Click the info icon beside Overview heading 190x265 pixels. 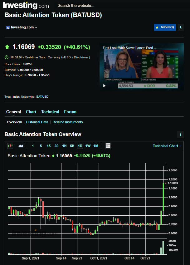[181, 135]
